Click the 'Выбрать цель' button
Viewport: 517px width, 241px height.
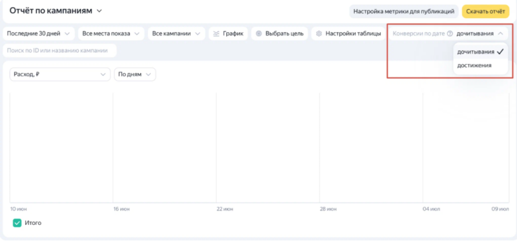pyautogui.click(x=280, y=34)
